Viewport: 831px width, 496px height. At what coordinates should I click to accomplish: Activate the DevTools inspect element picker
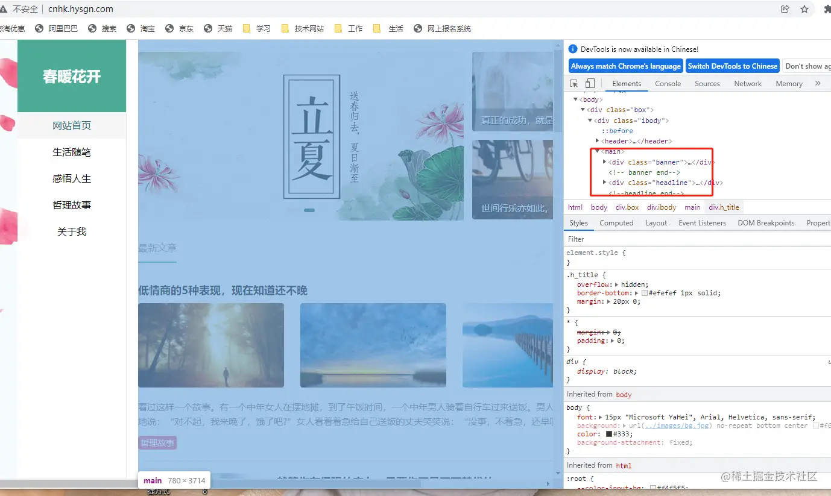pyautogui.click(x=573, y=84)
